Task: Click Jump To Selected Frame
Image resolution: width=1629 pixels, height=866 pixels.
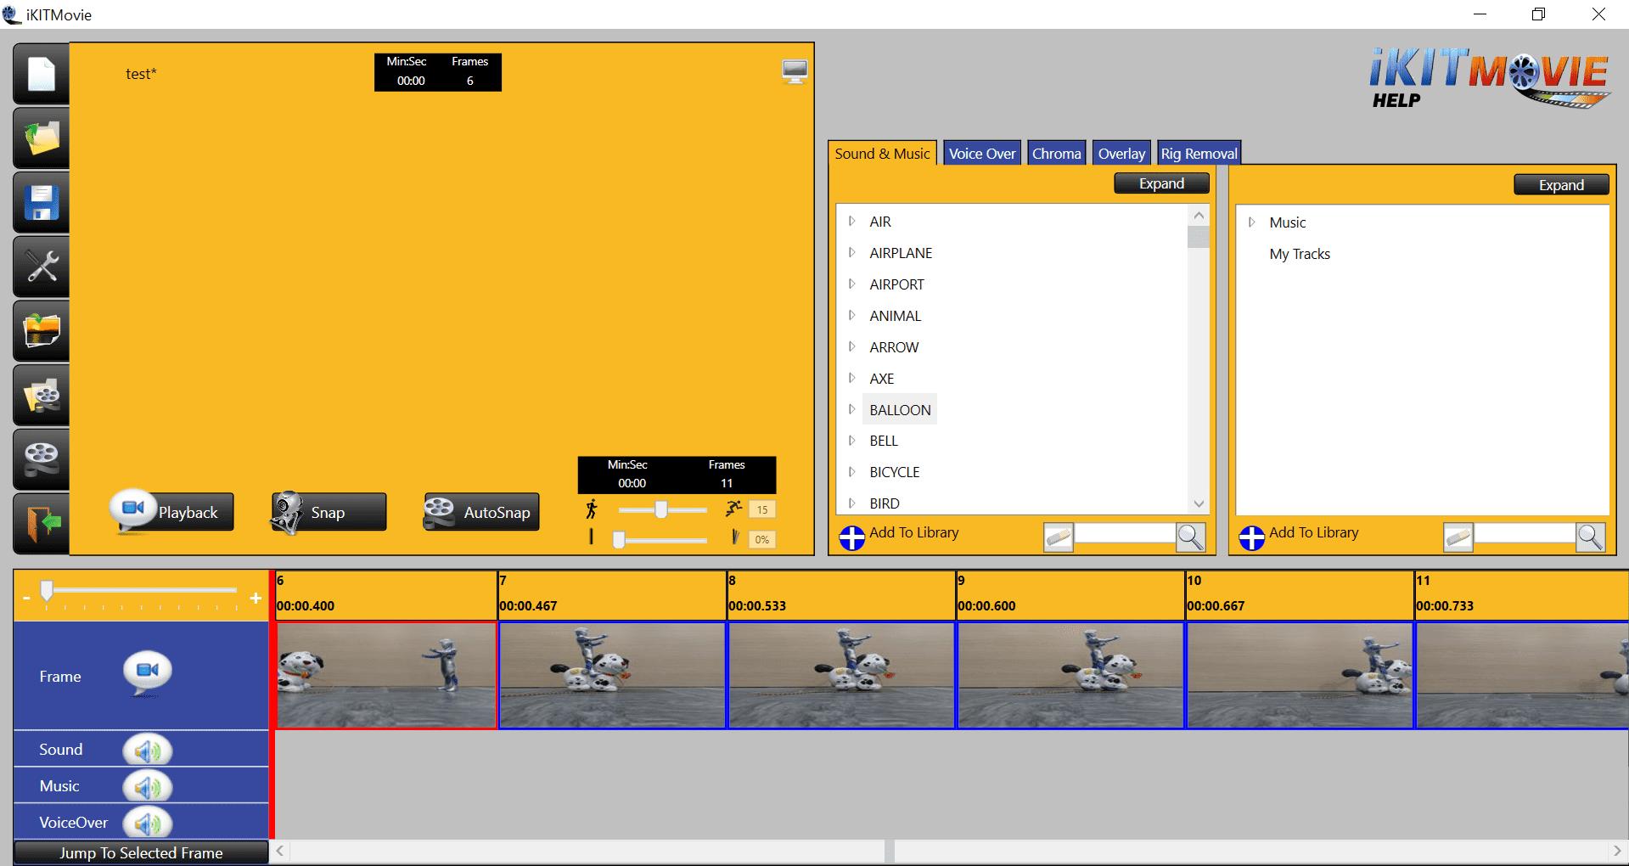Action: pyautogui.click(x=141, y=852)
